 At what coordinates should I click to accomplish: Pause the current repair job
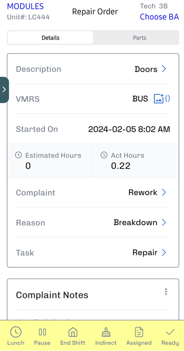pos(42,332)
